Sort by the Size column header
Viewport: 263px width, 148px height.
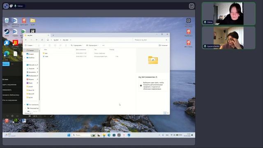coord(112,50)
